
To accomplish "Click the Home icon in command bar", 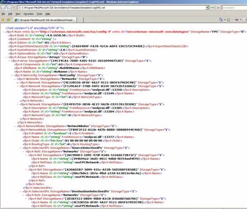I will (x=221, y=20).
